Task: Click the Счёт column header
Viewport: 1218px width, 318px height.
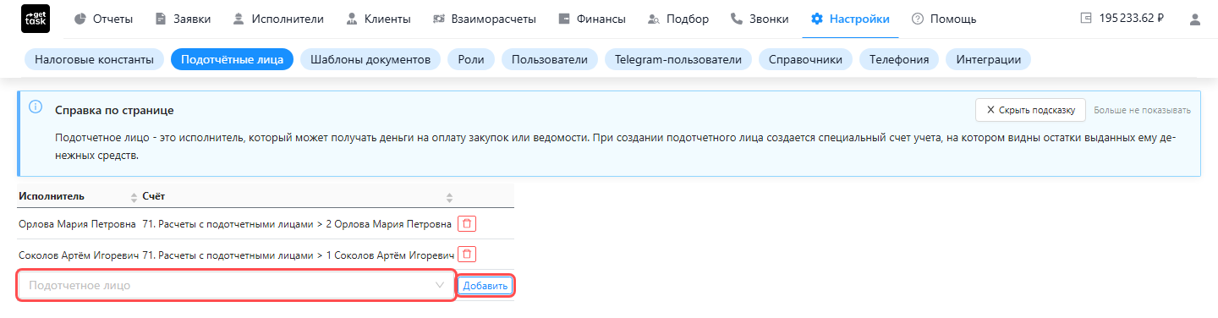Action: [x=153, y=196]
